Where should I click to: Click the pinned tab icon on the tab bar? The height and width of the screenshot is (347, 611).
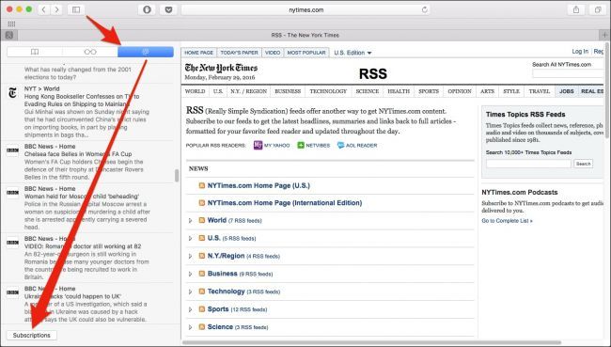pos(9,35)
